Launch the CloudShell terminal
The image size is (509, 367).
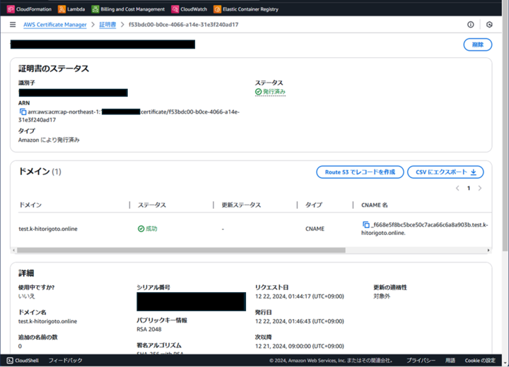click(23, 361)
